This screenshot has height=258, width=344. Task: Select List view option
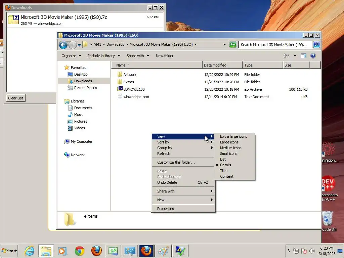point(234,159)
